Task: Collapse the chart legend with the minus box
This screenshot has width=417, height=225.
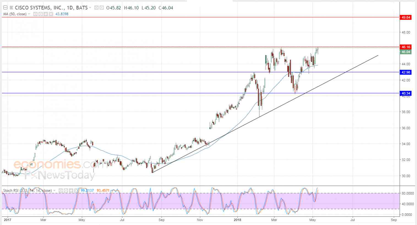Action: coord(5,8)
